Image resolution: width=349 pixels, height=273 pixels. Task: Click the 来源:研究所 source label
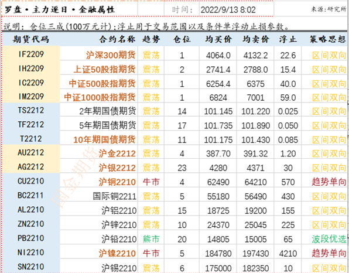pos(329,9)
